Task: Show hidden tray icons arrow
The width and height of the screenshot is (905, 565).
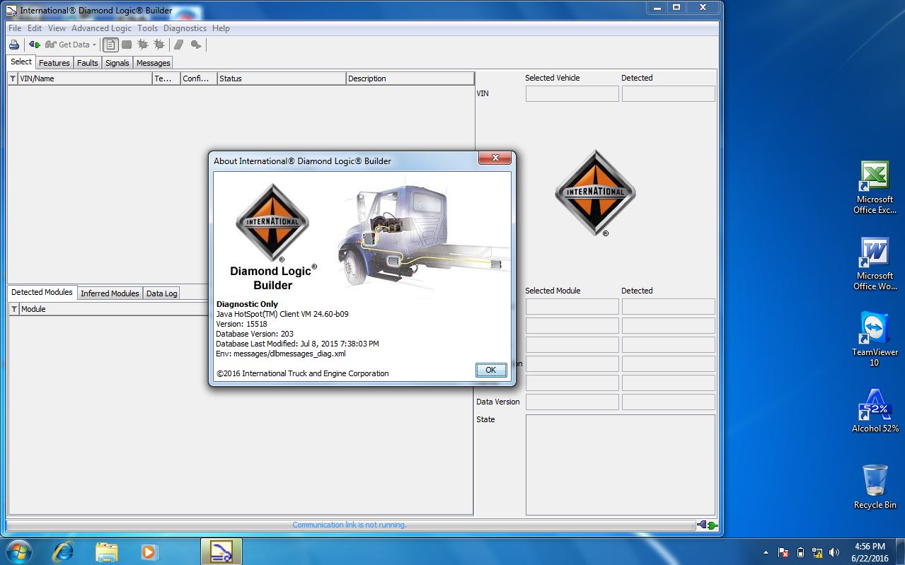Action: point(766,552)
